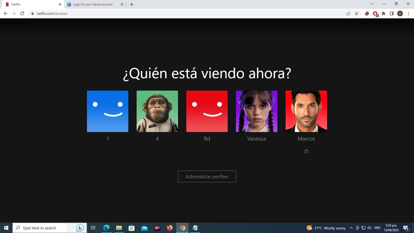Go back to previous page
This screenshot has width=414, height=233.
point(6,13)
